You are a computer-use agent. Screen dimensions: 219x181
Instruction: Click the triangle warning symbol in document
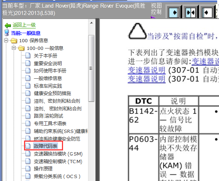[x=137, y=31]
